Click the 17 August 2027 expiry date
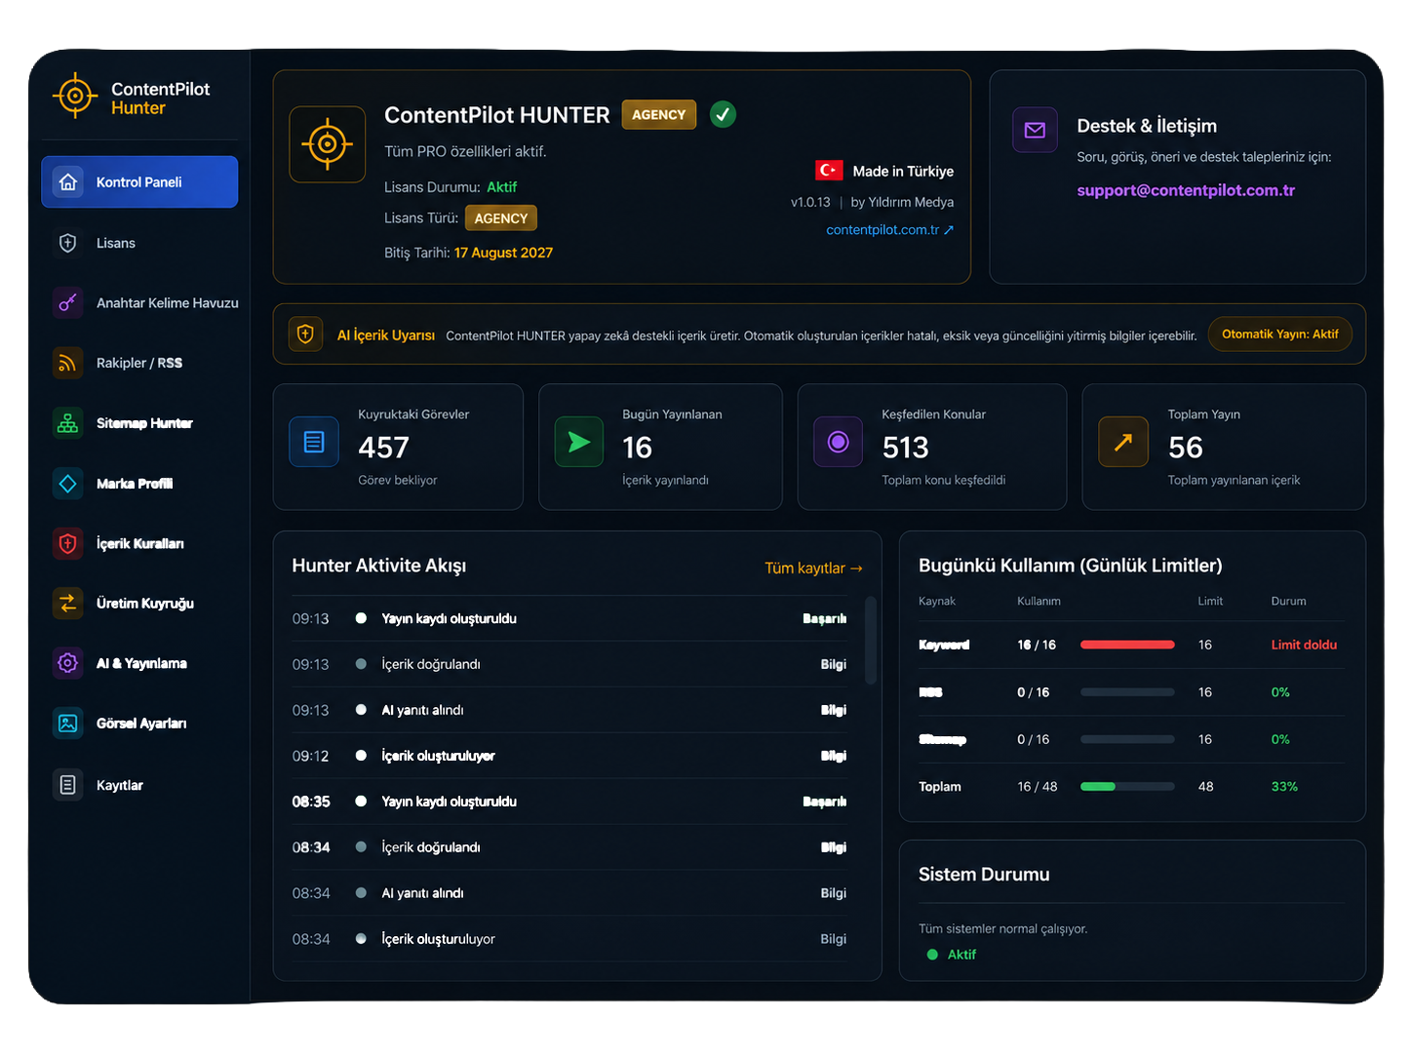The height and width of the screenshot is (1059, 1412). [x=503, y=253]
